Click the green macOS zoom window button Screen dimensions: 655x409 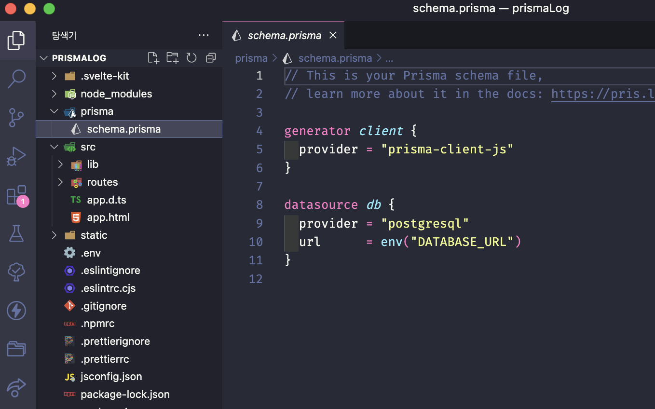tap(49, 9)
